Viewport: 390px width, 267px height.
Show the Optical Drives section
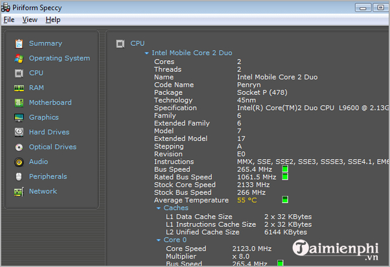tap(52, 147)
